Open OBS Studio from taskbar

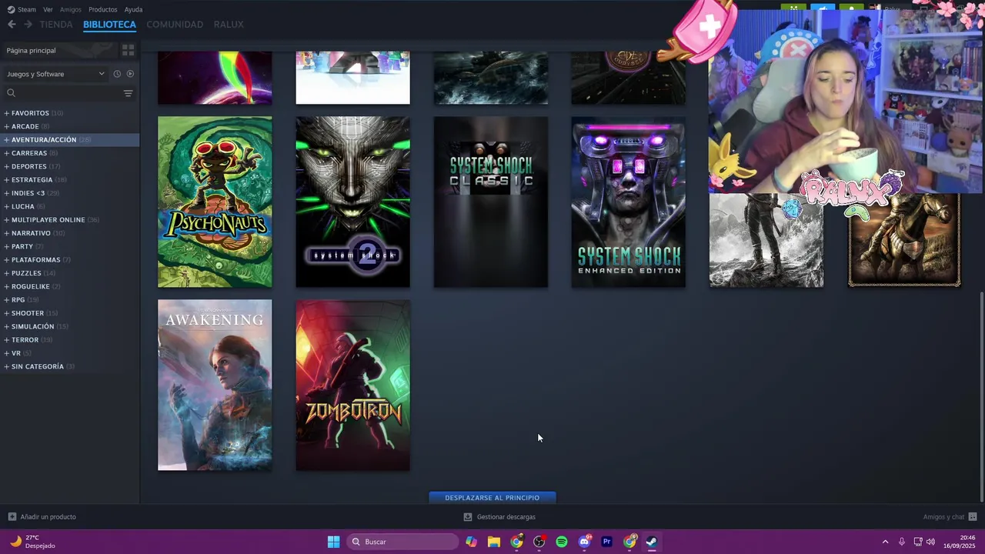539,542
